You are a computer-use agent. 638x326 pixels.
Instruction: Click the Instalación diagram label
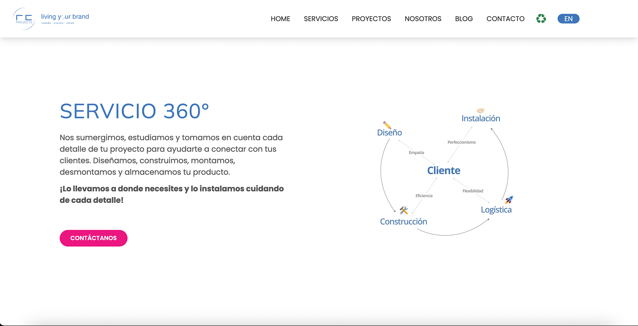pyautogui.click(x=481, y=118)
